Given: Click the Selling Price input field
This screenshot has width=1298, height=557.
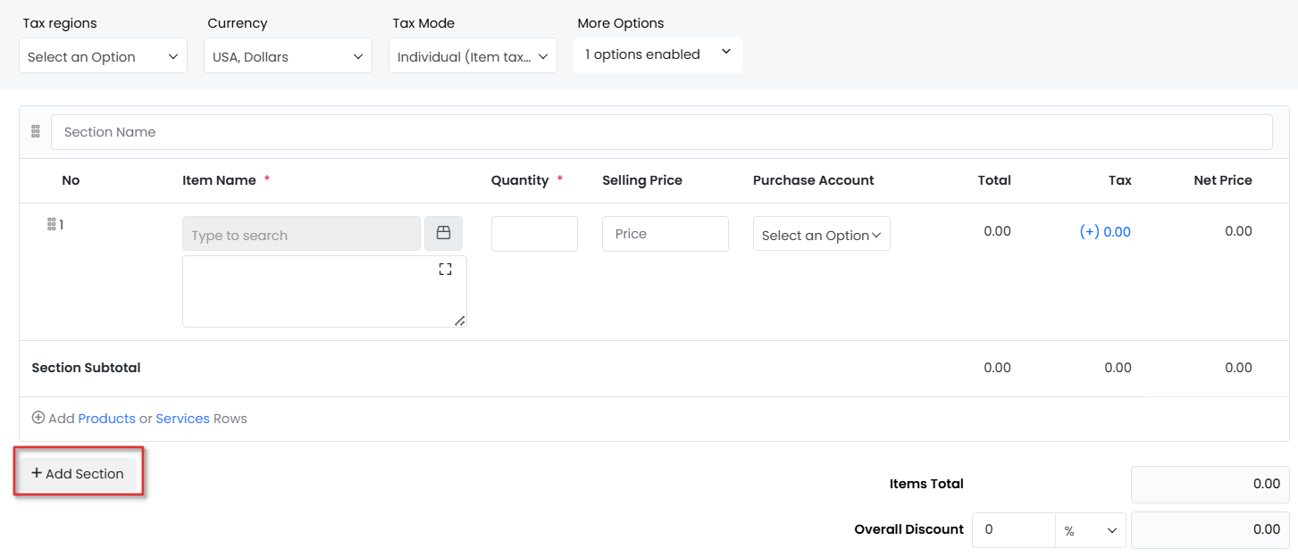Looking at the screenshot, I should tap(665, 234).
